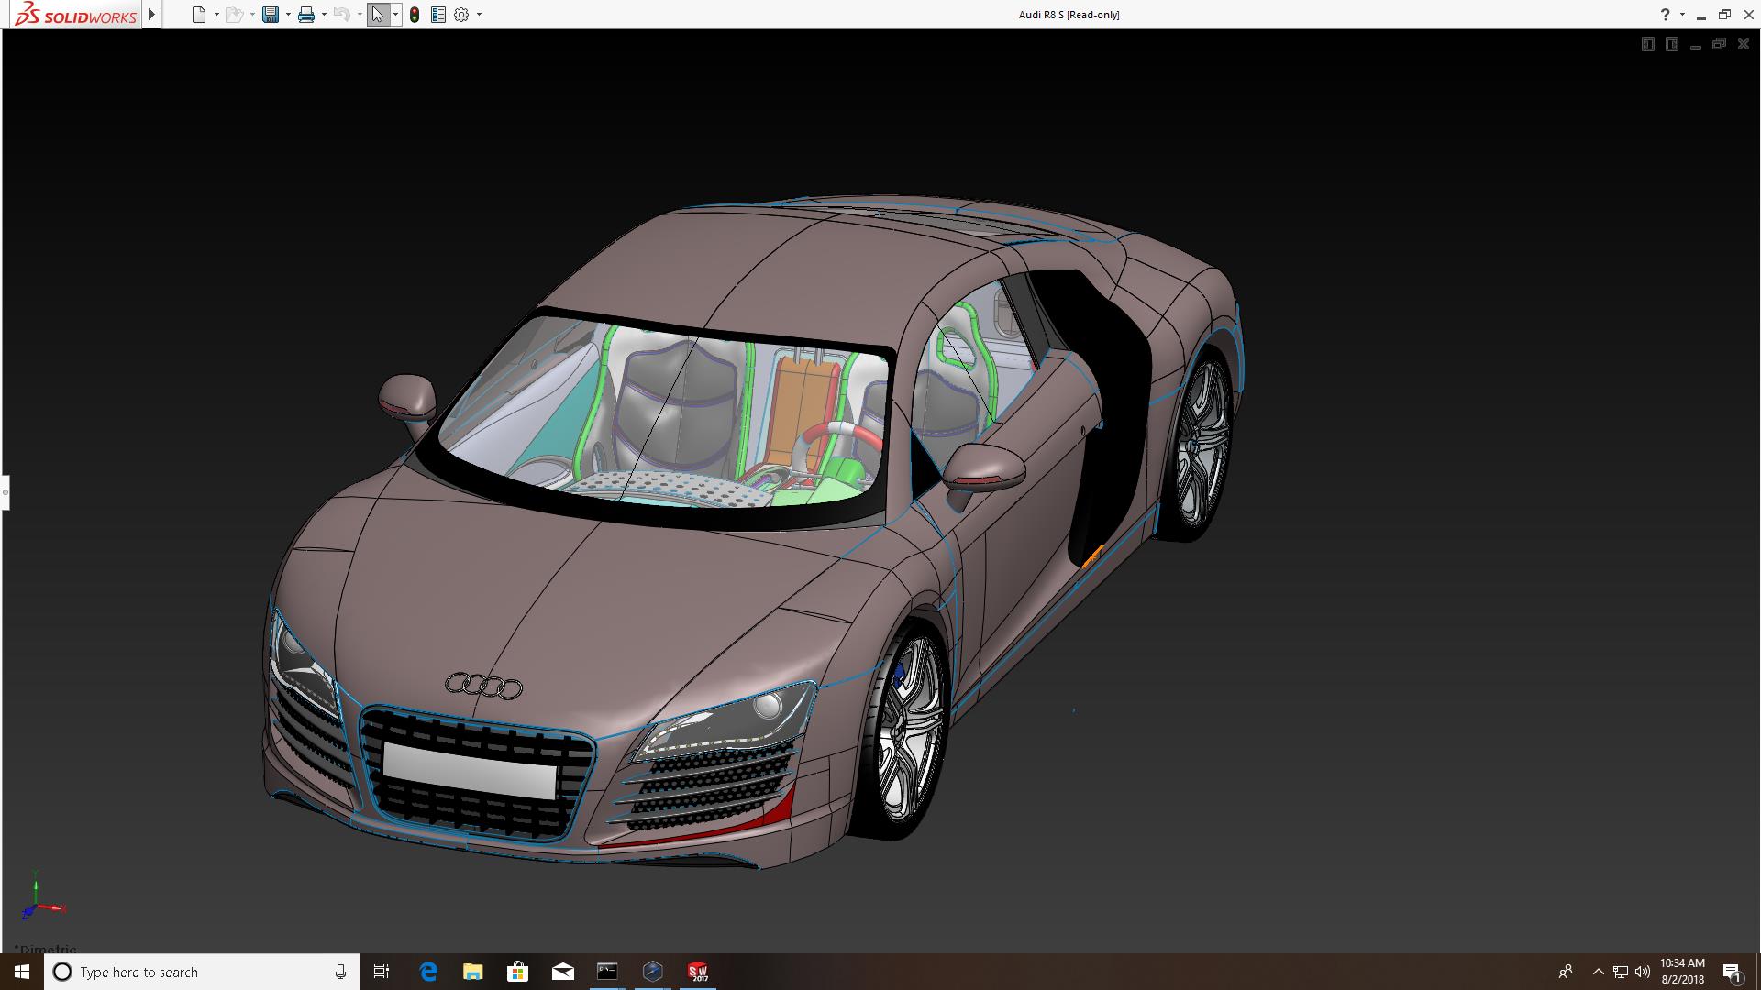Click the New document icon

point(198,15)
